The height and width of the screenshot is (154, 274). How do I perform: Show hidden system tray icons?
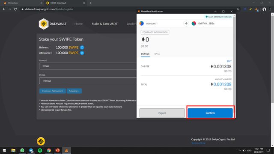coord(240,150)
